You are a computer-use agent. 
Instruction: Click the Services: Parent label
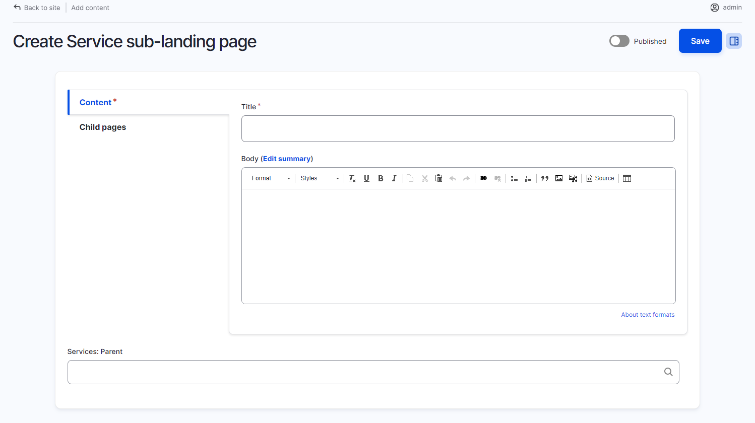(x=95, y=351)
